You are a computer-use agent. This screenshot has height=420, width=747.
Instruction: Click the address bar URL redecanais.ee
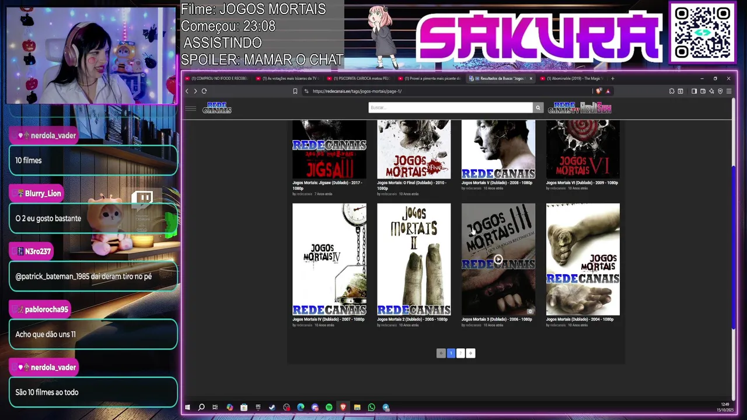[357, 91]
